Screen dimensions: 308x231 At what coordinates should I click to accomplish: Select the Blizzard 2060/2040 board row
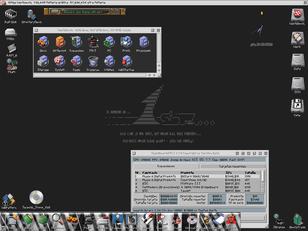[197, 176]
